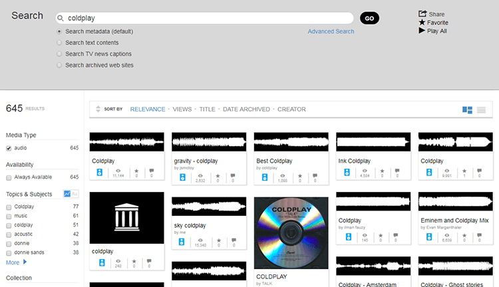Check the 'music' topic checkbox
Screen dimensions: 499x287
9,217
